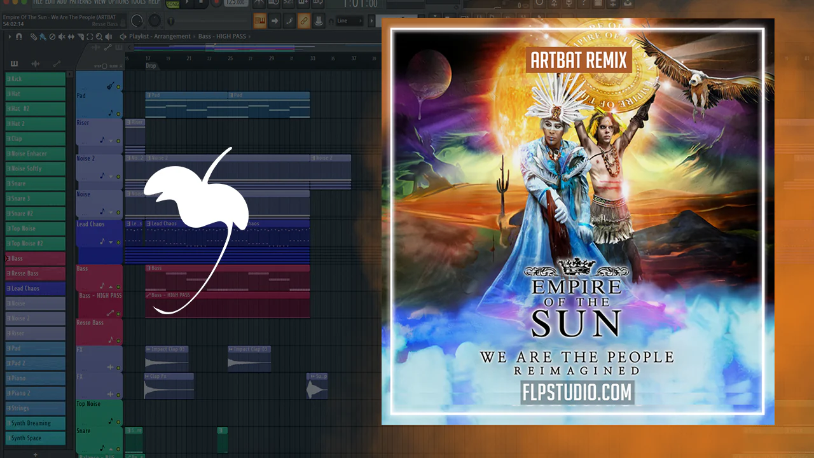The height and width of the screenshot is (458, 814).
Task: Open the piano roll view button
Action: pos(260,20)
